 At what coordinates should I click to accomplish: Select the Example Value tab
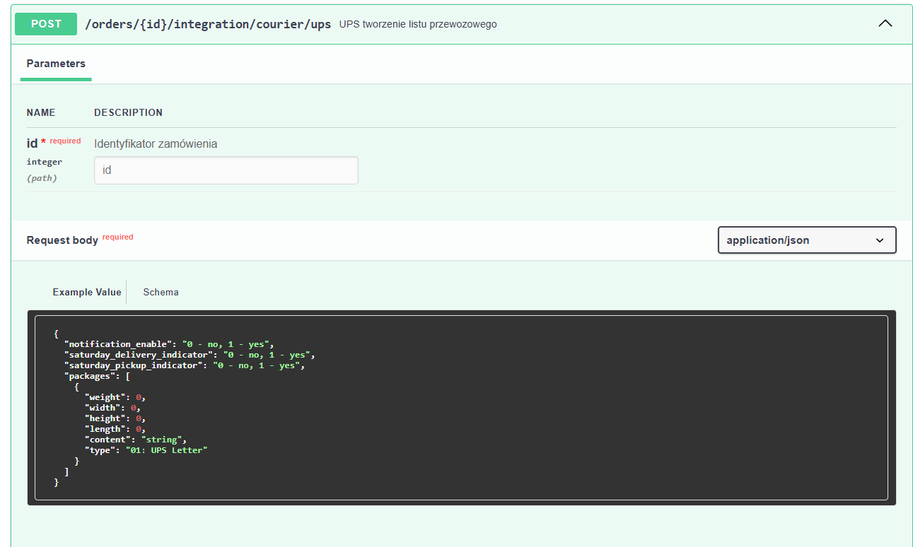[87, 292]
